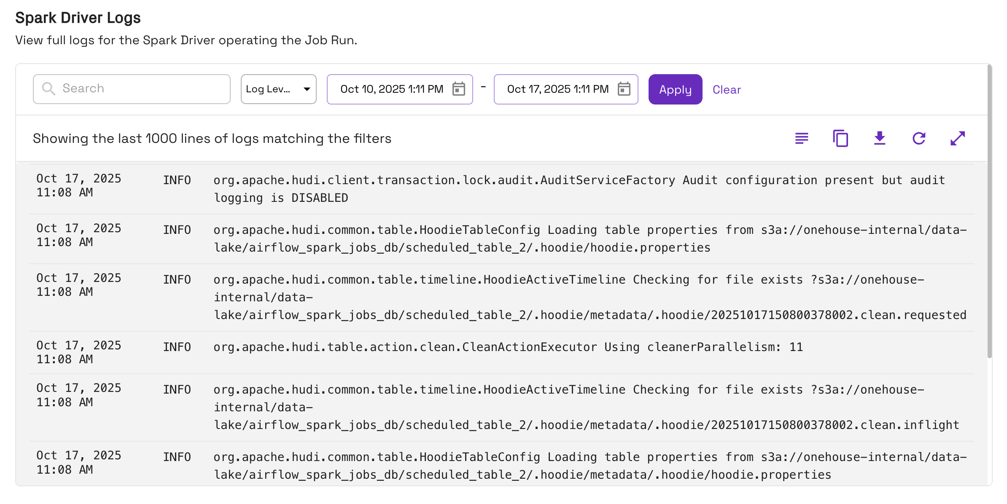Expand logs to fullscreen view
1007x504 pixels.
click(x=957, y=138)
